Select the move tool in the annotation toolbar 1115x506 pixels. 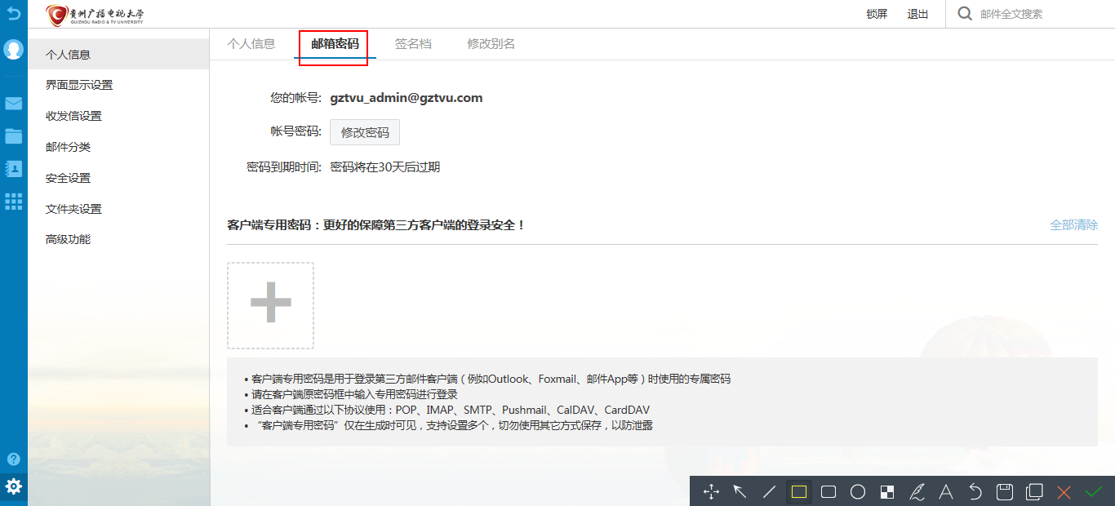[711, 491]
